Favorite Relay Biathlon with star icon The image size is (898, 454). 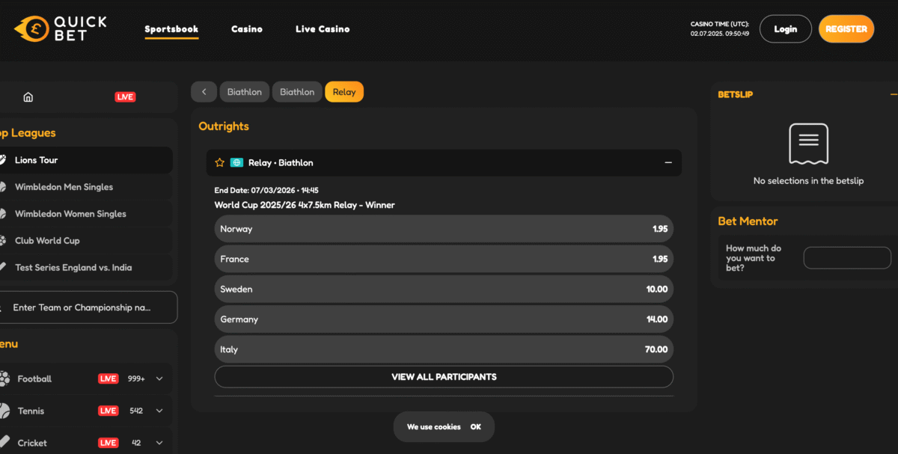(220, 162)
